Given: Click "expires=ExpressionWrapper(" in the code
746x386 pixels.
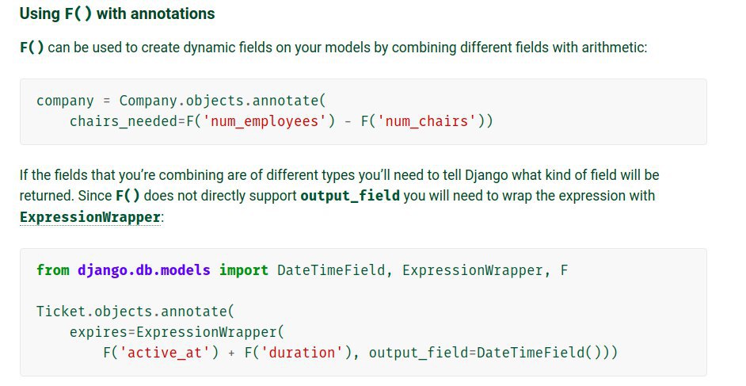Looking at the screenshot, I should (x=177, y=332).
